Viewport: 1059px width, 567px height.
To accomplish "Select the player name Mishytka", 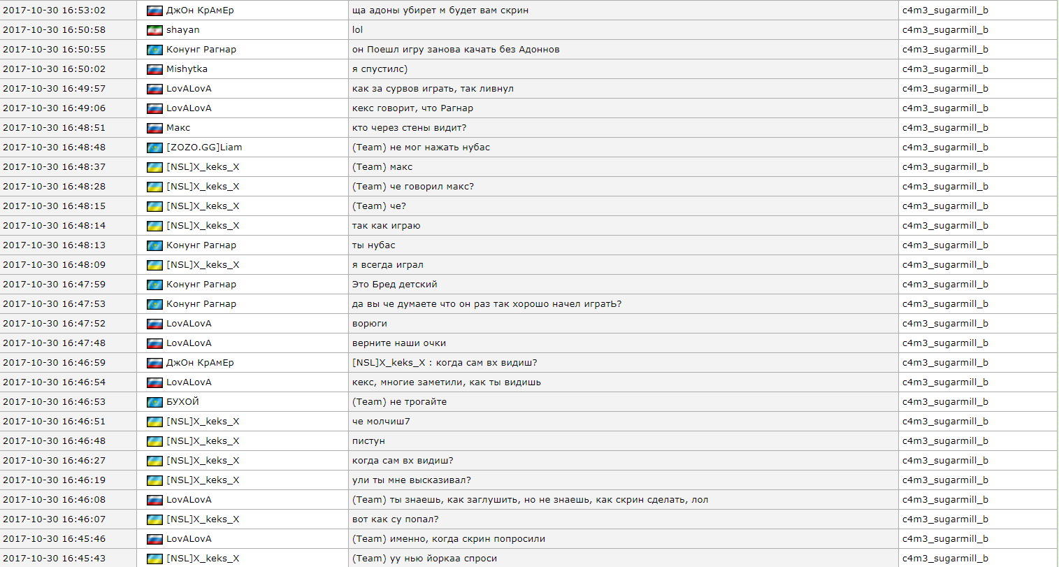I will 187,69.
